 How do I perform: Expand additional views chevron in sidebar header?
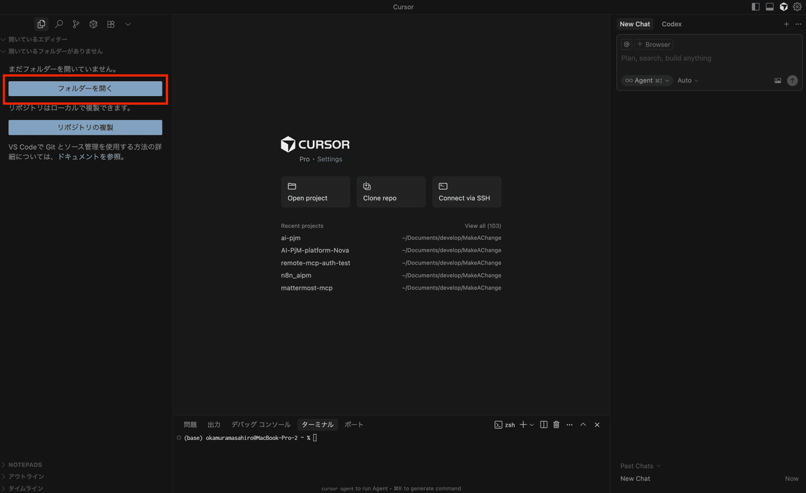tap(128, 24)
